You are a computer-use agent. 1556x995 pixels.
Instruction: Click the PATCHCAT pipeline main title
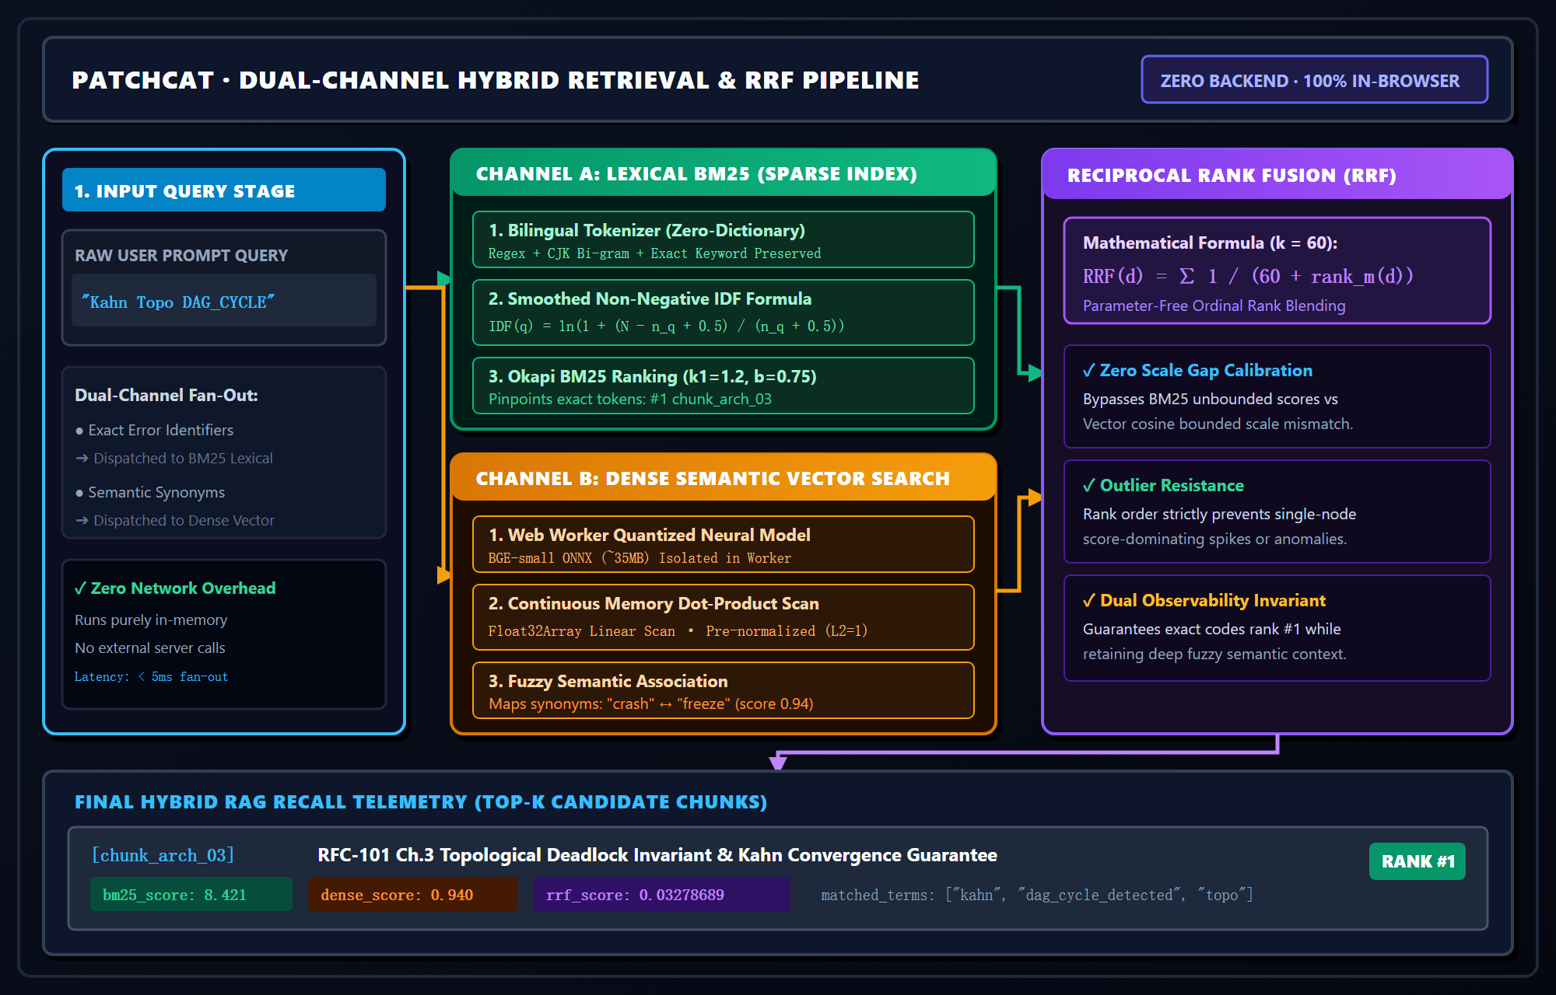tap(496, 80)
